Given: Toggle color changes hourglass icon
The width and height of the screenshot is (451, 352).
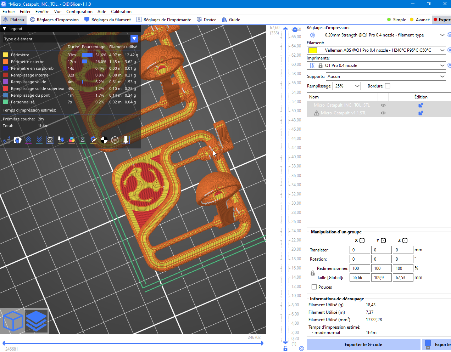Looking at the screenshot, I should point(83,140).
